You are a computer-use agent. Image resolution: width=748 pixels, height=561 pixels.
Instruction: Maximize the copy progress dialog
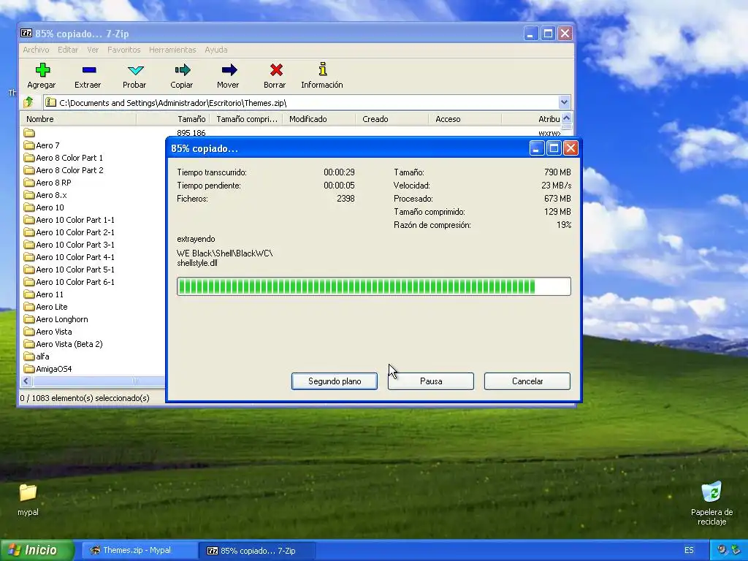[554, 148]
